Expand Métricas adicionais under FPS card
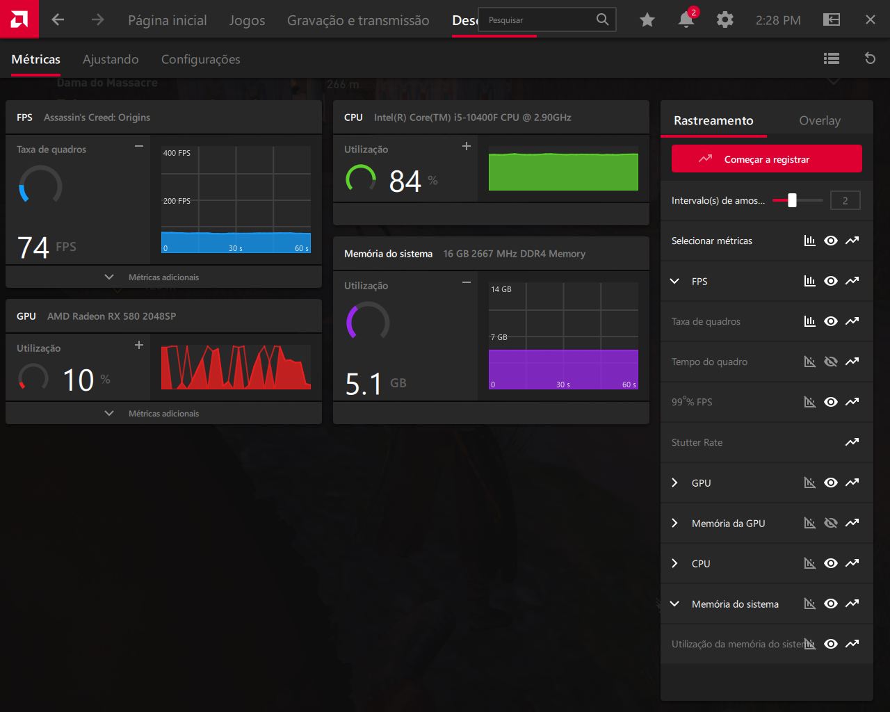 (x=163, y=277)
